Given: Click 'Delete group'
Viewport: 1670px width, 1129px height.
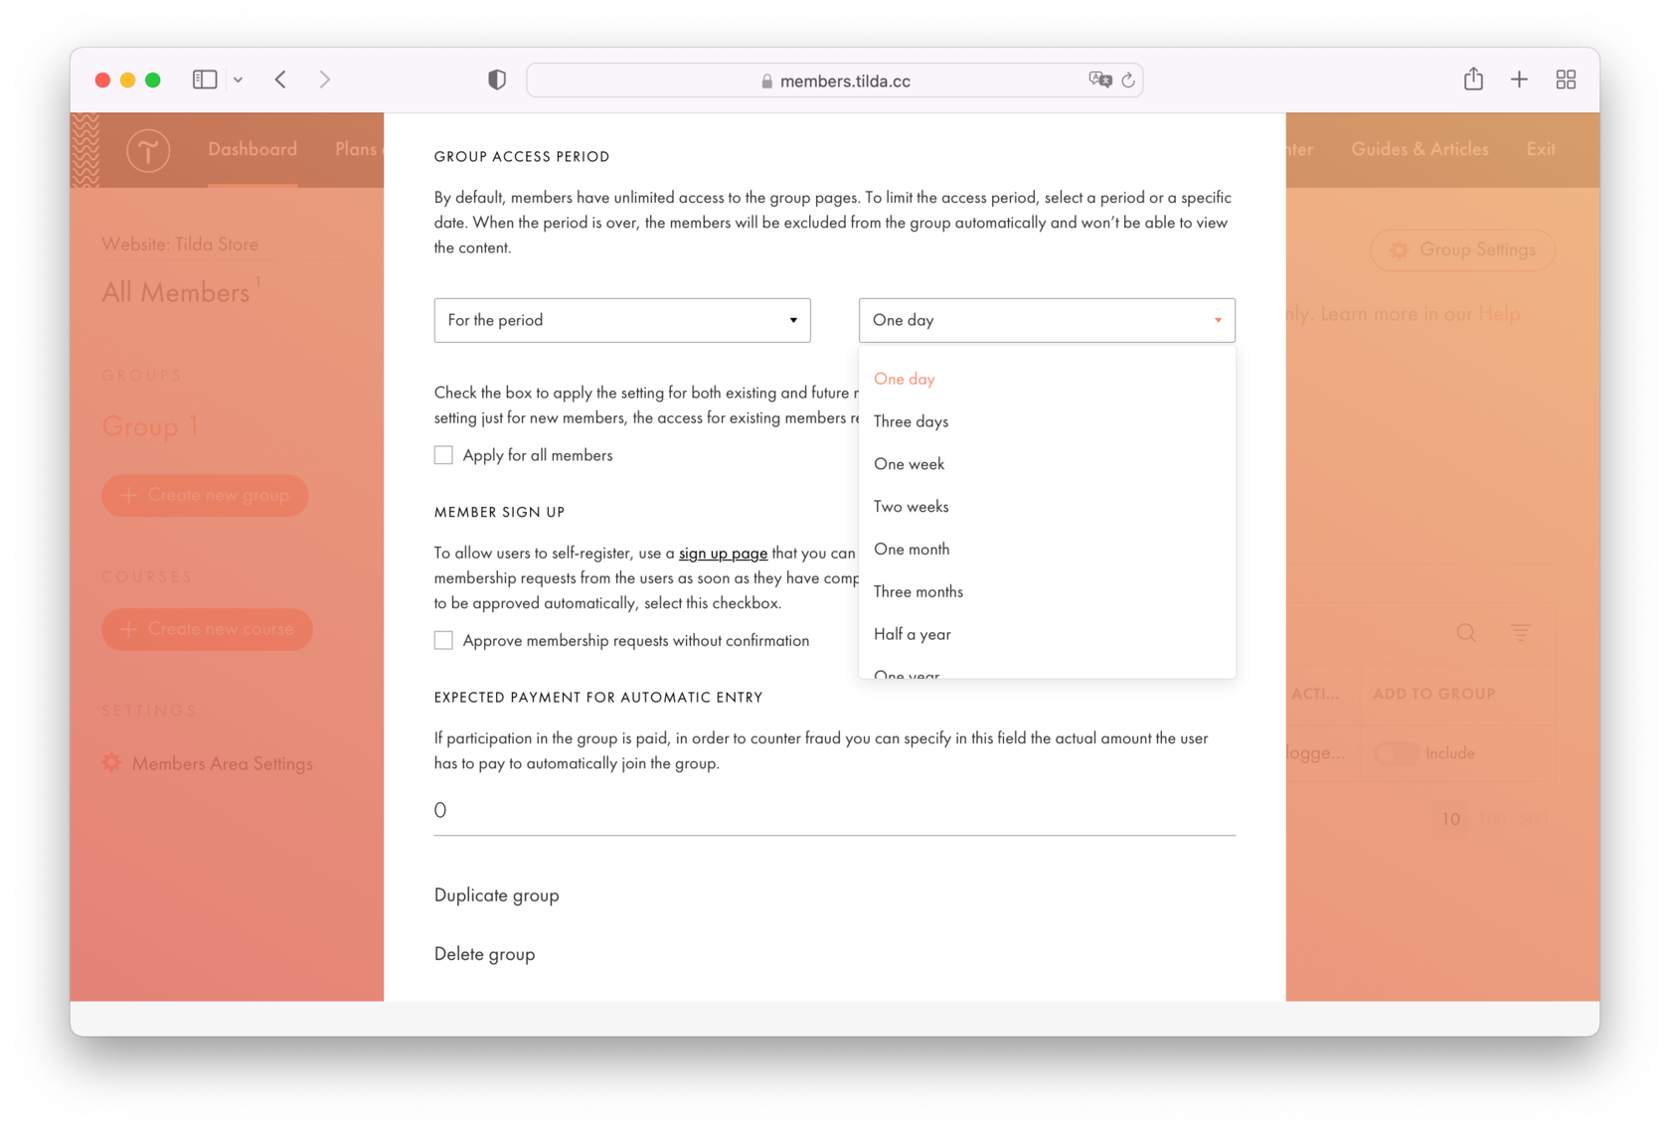Looking at the screenshot, I should point(485,954).
